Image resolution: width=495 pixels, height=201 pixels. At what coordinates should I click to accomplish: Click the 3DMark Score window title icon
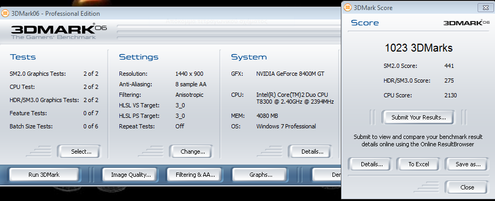348,7
